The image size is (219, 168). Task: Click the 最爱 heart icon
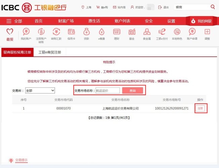click(10, 32)
